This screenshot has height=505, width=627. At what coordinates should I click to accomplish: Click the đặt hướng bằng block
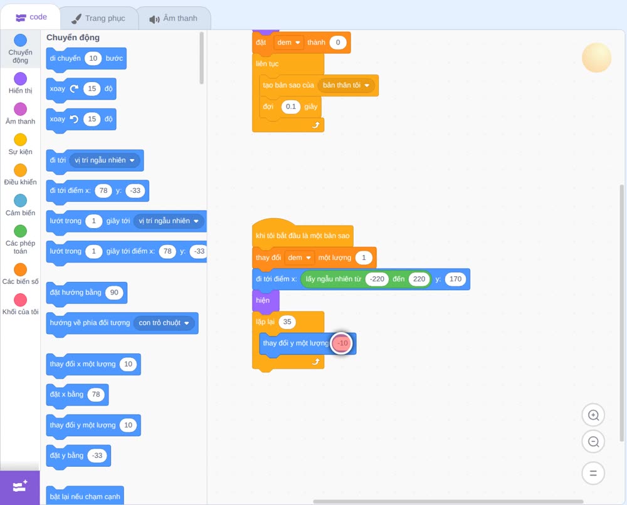click(87, 293)
